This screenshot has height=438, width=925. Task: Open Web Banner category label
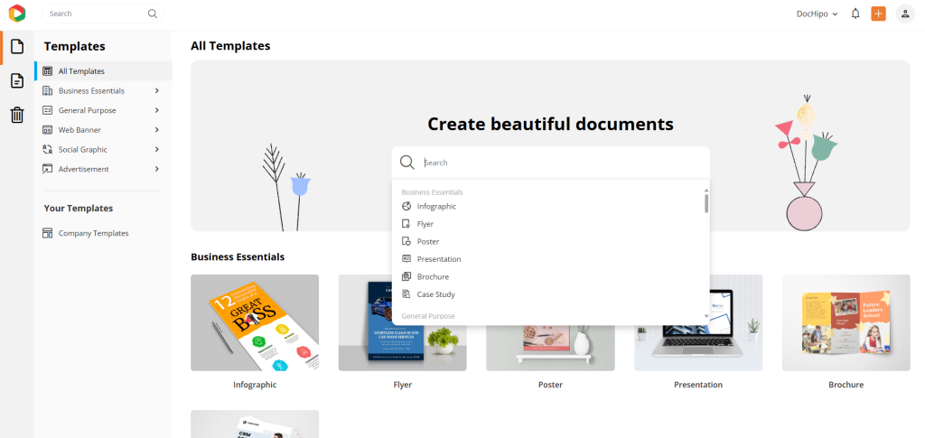tap(79, 130)
